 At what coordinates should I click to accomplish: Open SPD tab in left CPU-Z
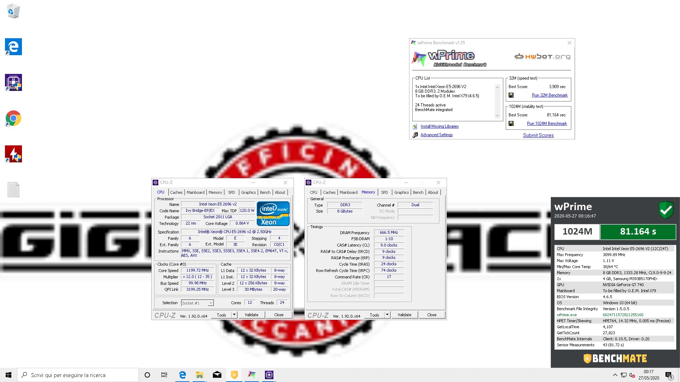[x=232, y=192]
